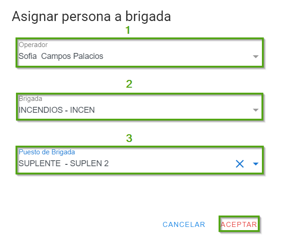282x242 pixels.
Task: Expand the Operador dropdown arrow
Action: pos(256,57)
